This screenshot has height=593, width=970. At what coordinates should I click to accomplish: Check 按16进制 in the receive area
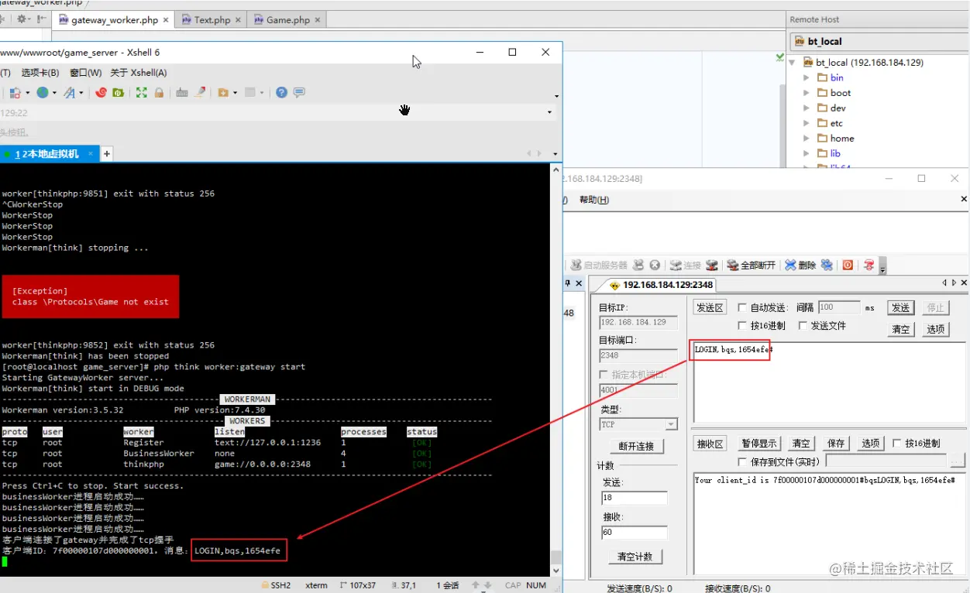897,444
